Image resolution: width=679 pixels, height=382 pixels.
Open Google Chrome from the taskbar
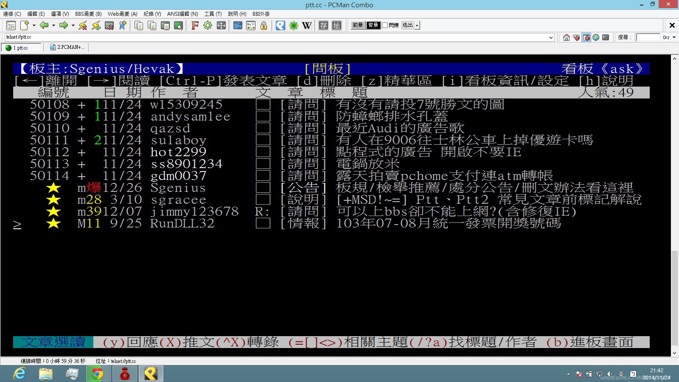[98, 374]
